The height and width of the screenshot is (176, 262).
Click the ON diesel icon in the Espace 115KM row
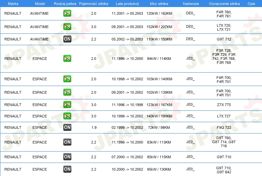(x=67, y=157)
